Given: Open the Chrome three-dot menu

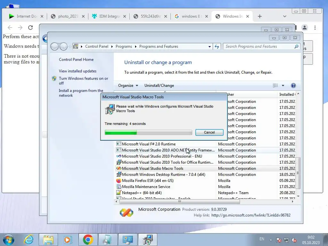Looking at the screenshot, I should tap(315, 28).
